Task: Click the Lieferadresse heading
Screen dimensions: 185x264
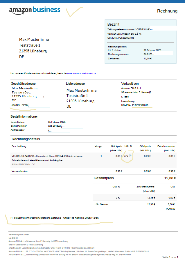Action: click(x=75, y=84)
